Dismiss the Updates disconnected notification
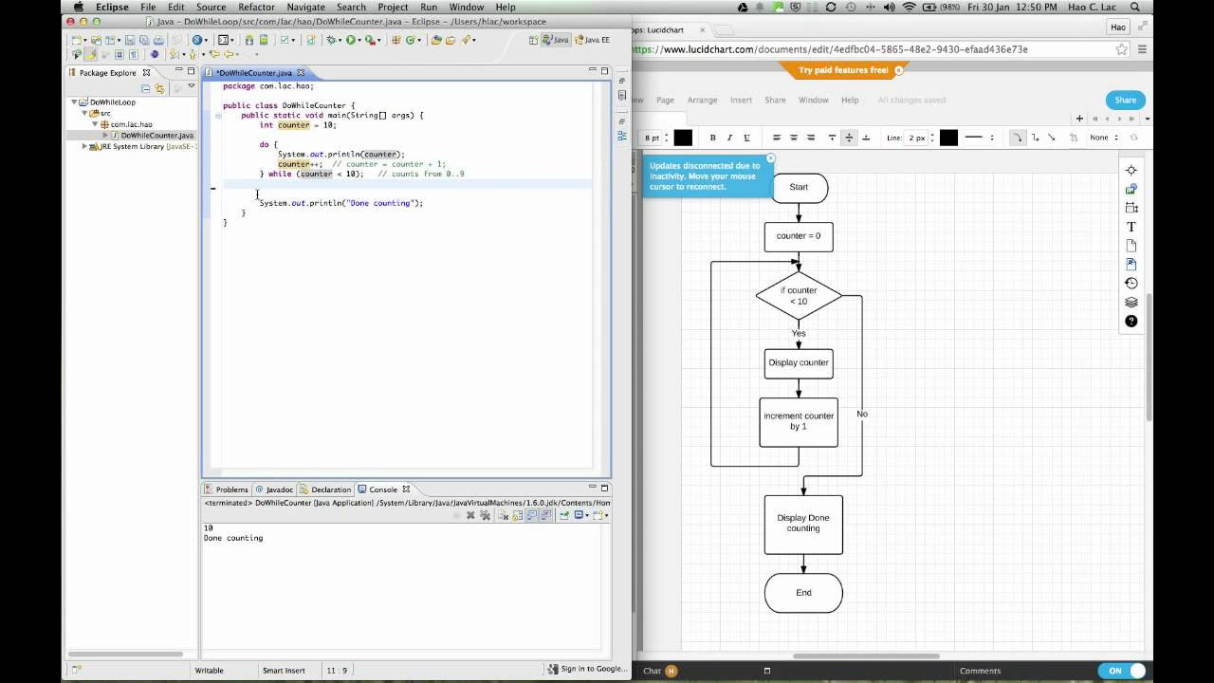The height and width of the screenshot is (683, 1214). pos(770,158)
